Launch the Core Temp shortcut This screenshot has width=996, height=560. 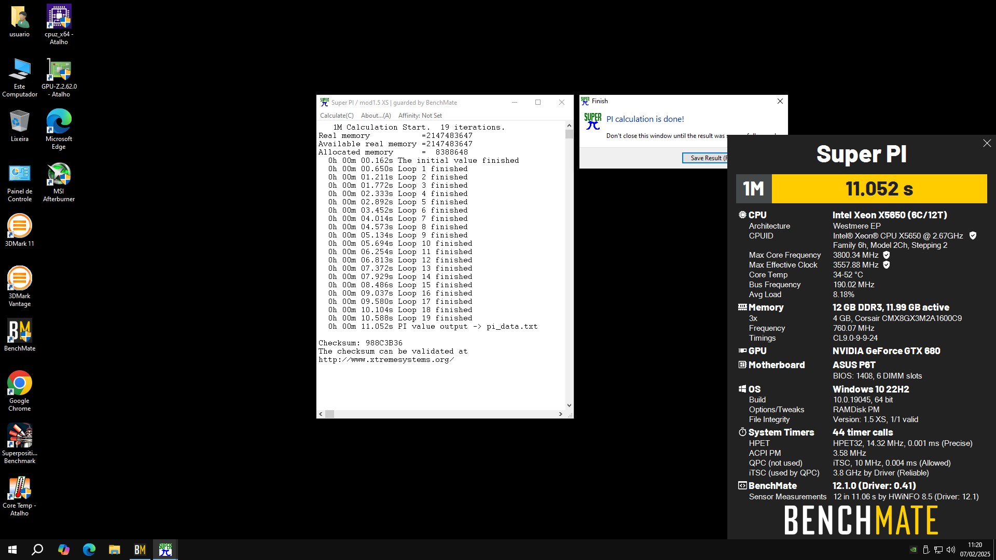pos(20,496)
